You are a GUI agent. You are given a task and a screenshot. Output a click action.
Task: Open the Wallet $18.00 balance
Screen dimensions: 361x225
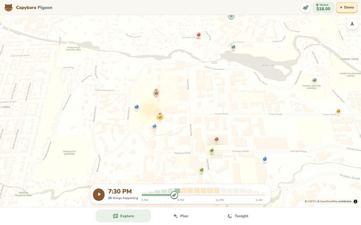[323, 8]
